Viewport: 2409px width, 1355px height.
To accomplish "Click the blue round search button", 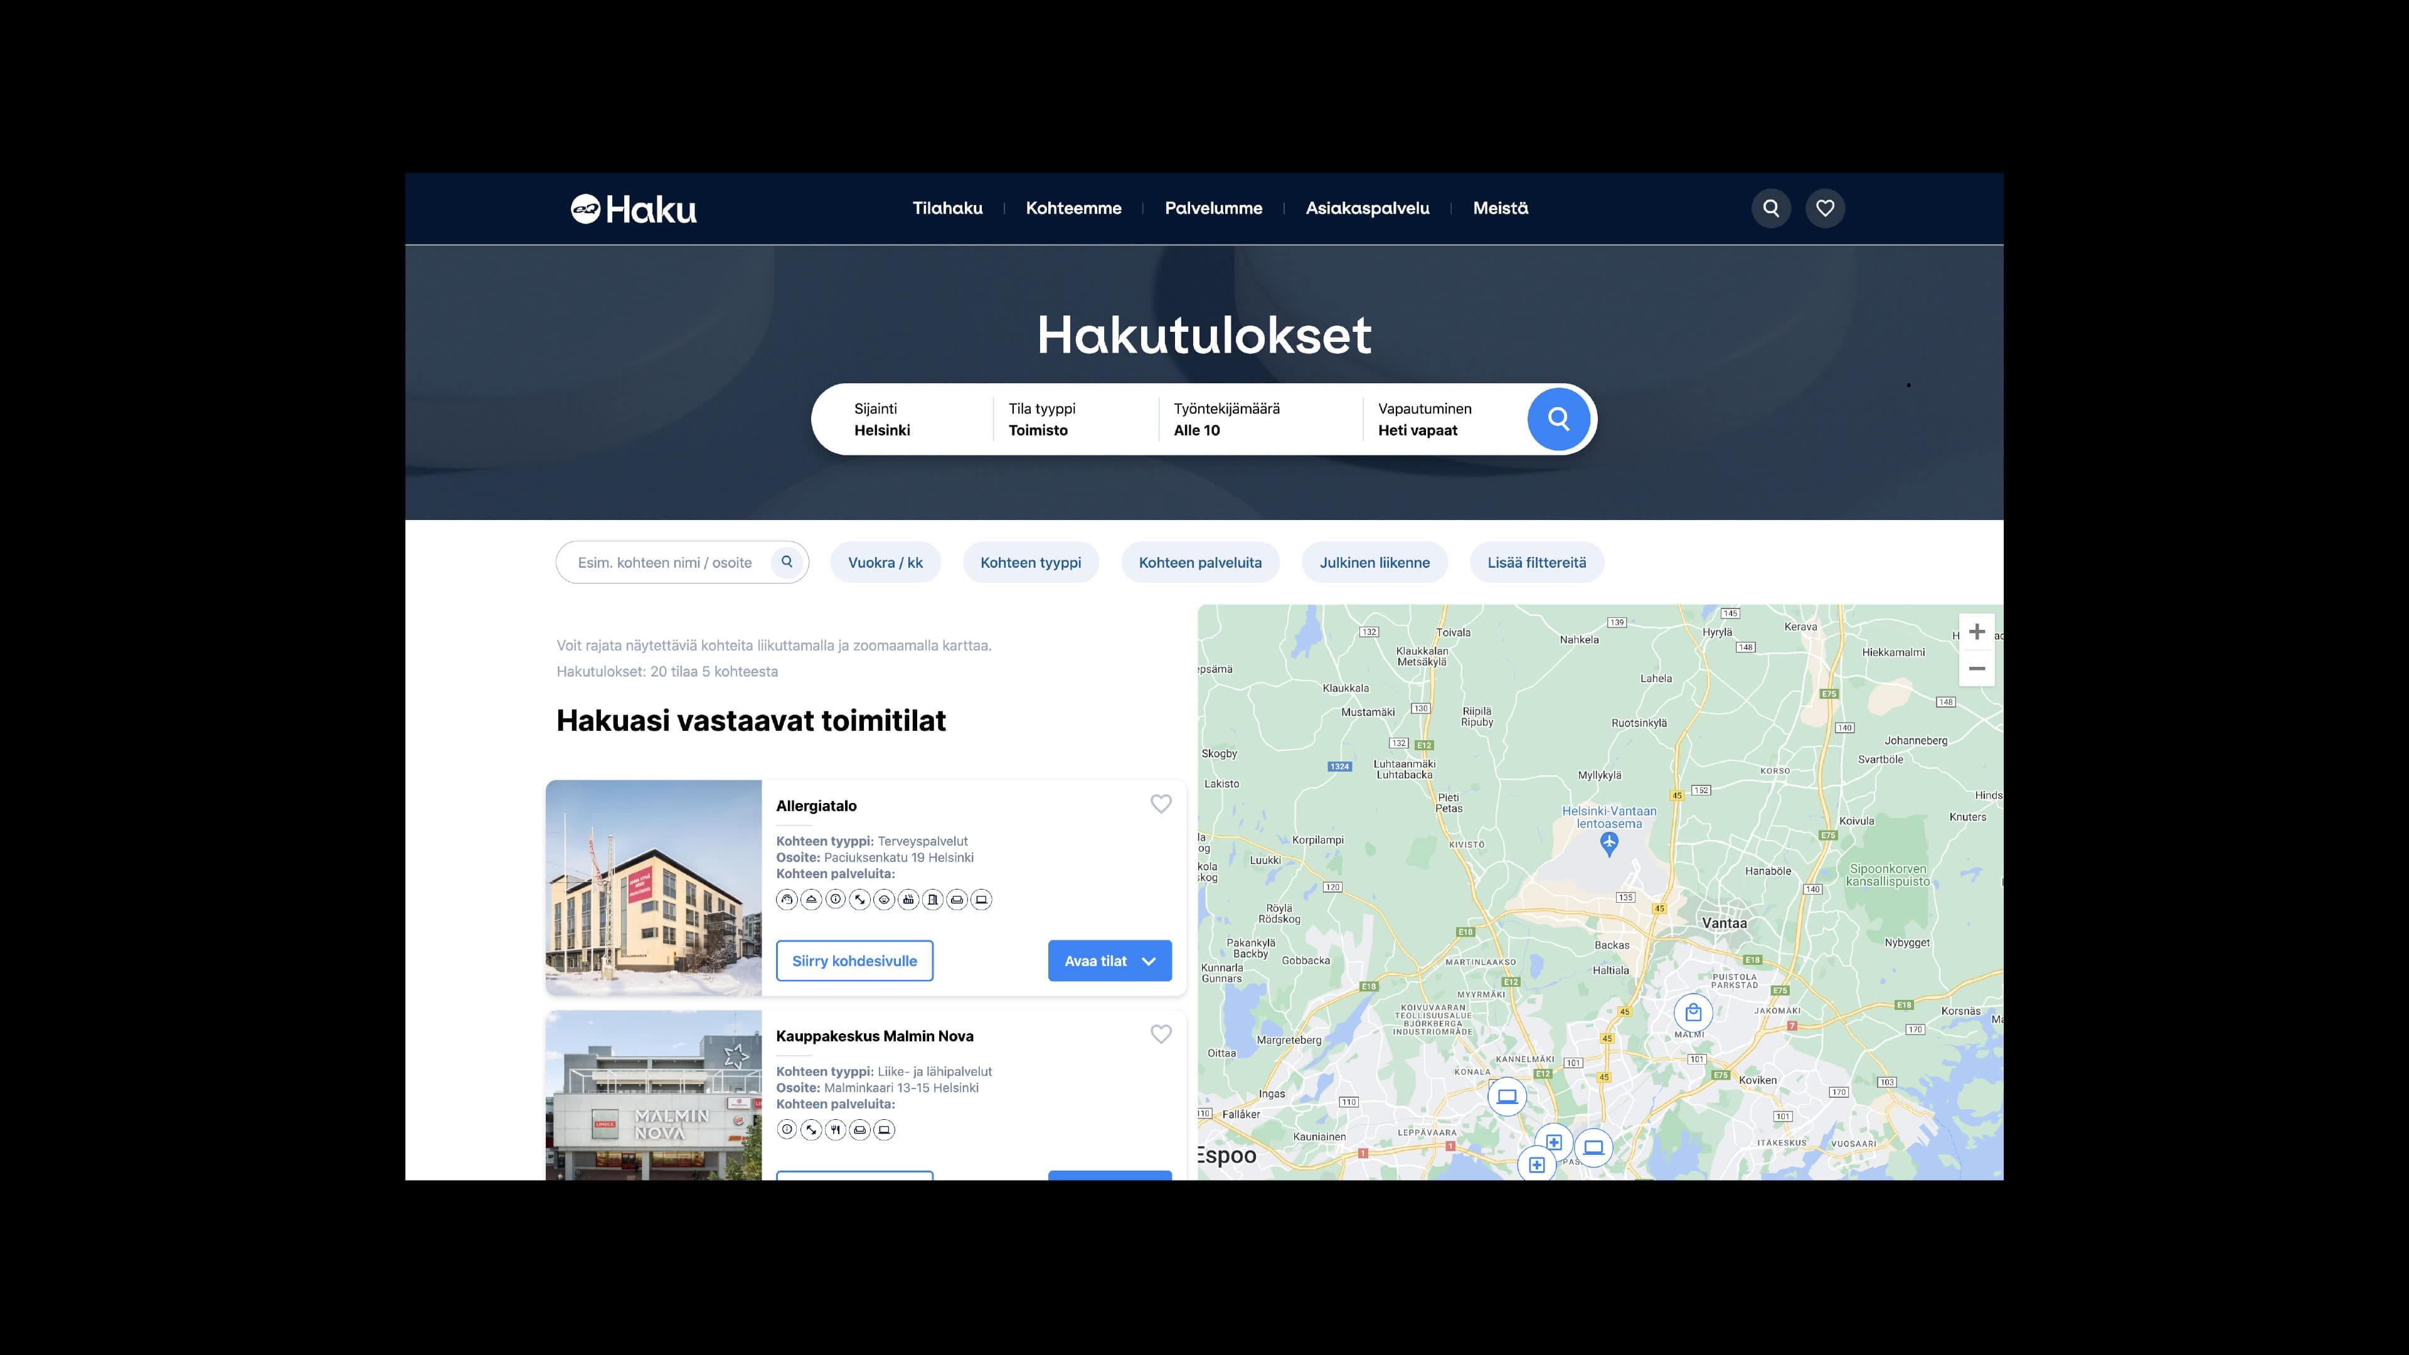I will (1558, 419).
